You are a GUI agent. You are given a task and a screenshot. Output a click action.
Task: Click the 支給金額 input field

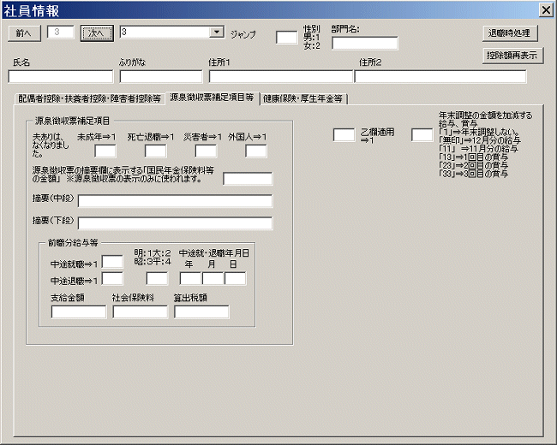point(78,312)
